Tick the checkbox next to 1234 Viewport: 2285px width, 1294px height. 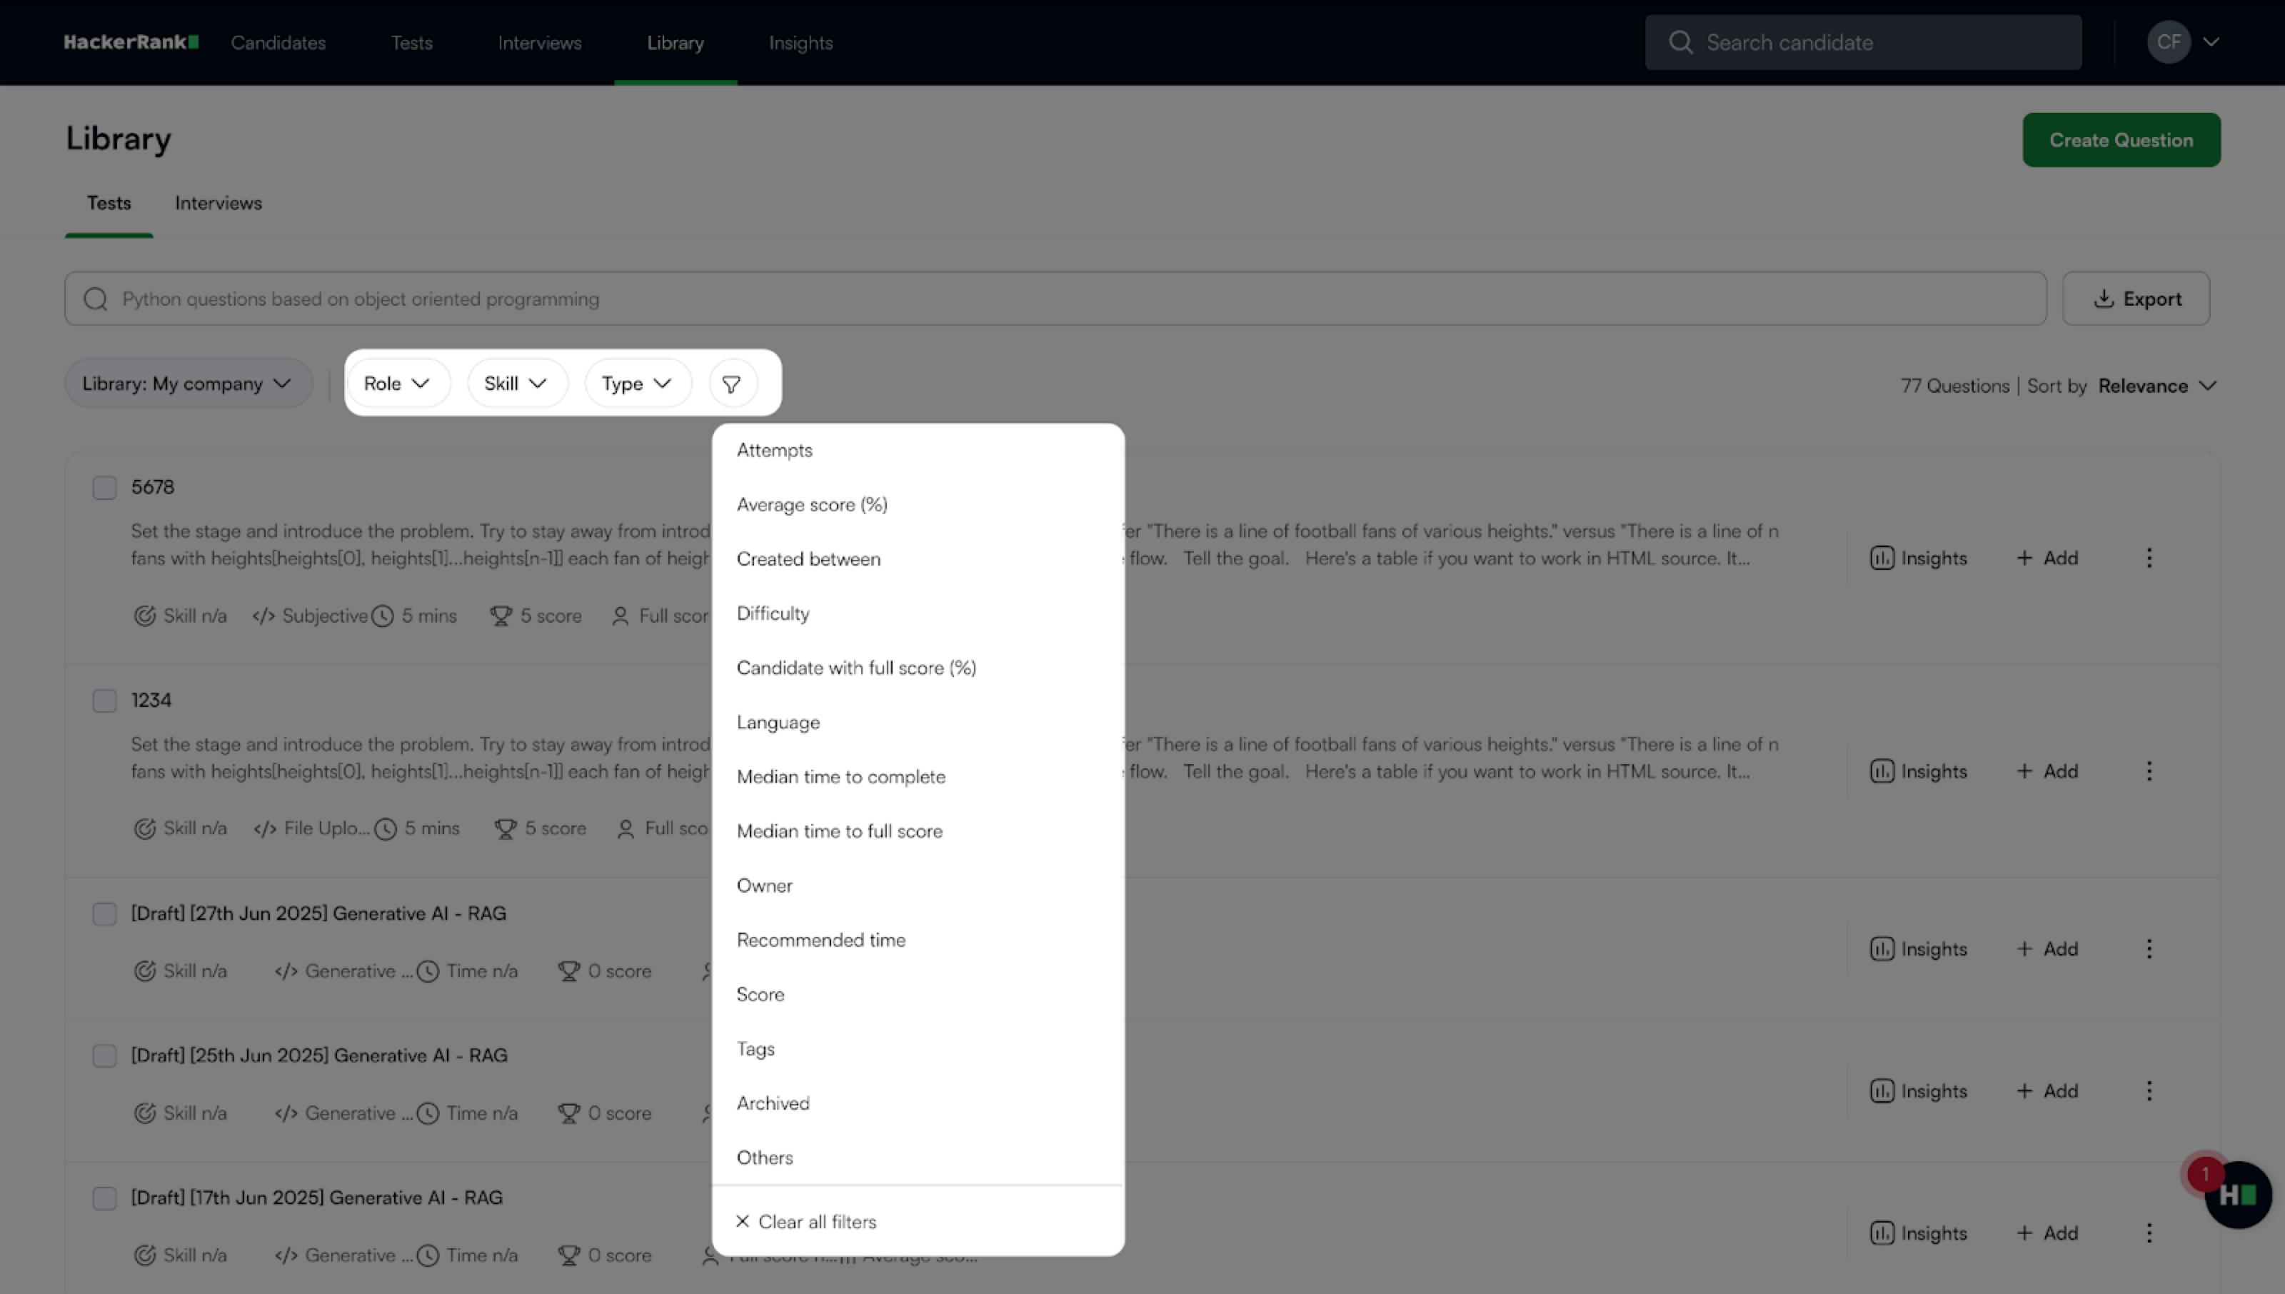(x=105, y=701)
